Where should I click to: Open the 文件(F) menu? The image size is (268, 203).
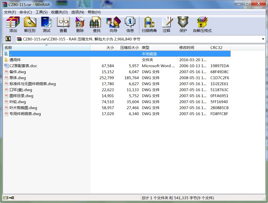[10, 12]
